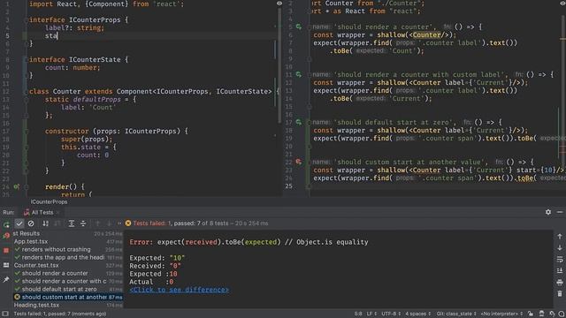The image size is (566, 318).
Task: Toggle scroll to end of console
Action: (560, 270)
